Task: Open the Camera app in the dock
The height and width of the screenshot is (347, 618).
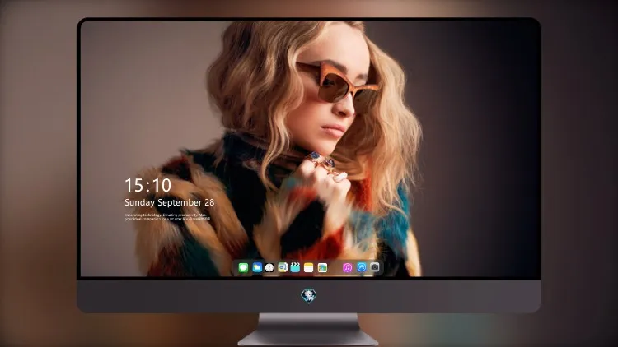Action: 375,267
